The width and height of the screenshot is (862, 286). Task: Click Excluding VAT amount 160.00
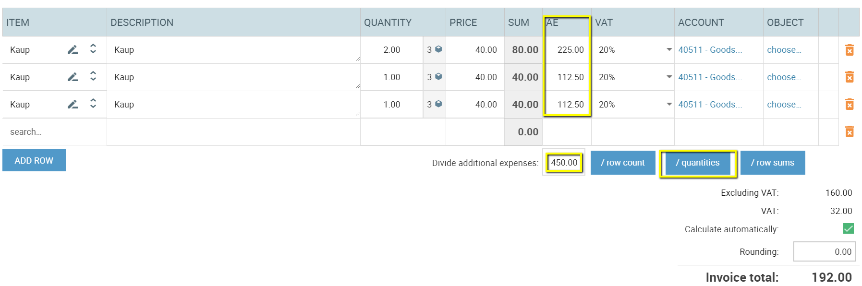pos(839,193)
